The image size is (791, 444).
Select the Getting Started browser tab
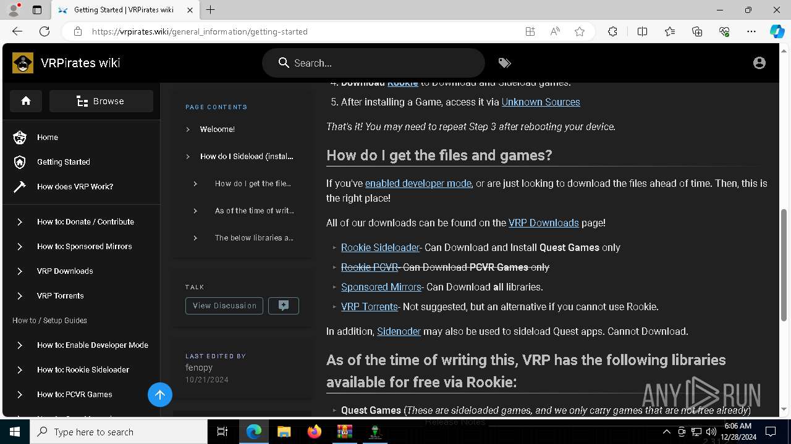(125, 10)
